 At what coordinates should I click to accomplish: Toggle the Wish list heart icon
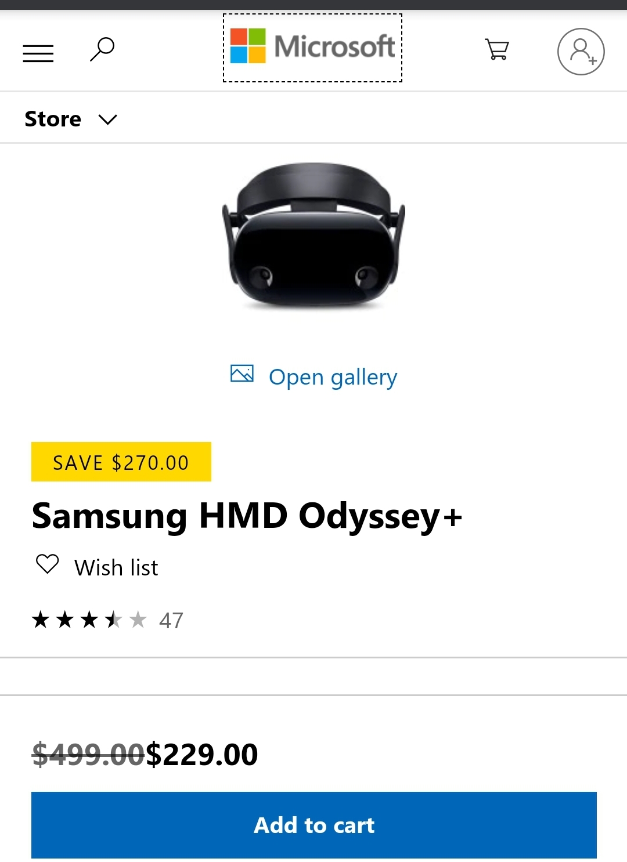point(48,564)
